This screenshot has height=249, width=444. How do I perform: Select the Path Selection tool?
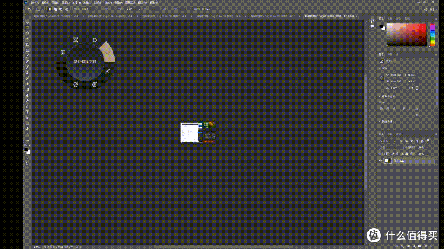pyautogui.click(x=27, y=118)
